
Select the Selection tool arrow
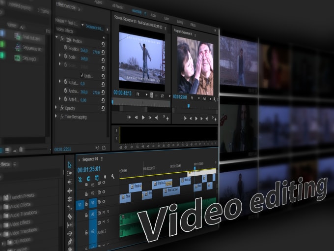point(69,165)
